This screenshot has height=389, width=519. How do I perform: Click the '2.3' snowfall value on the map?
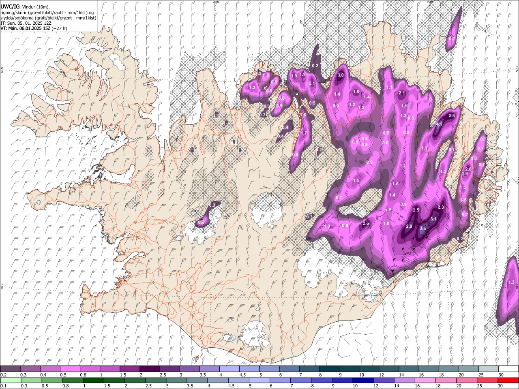[441, 207]
